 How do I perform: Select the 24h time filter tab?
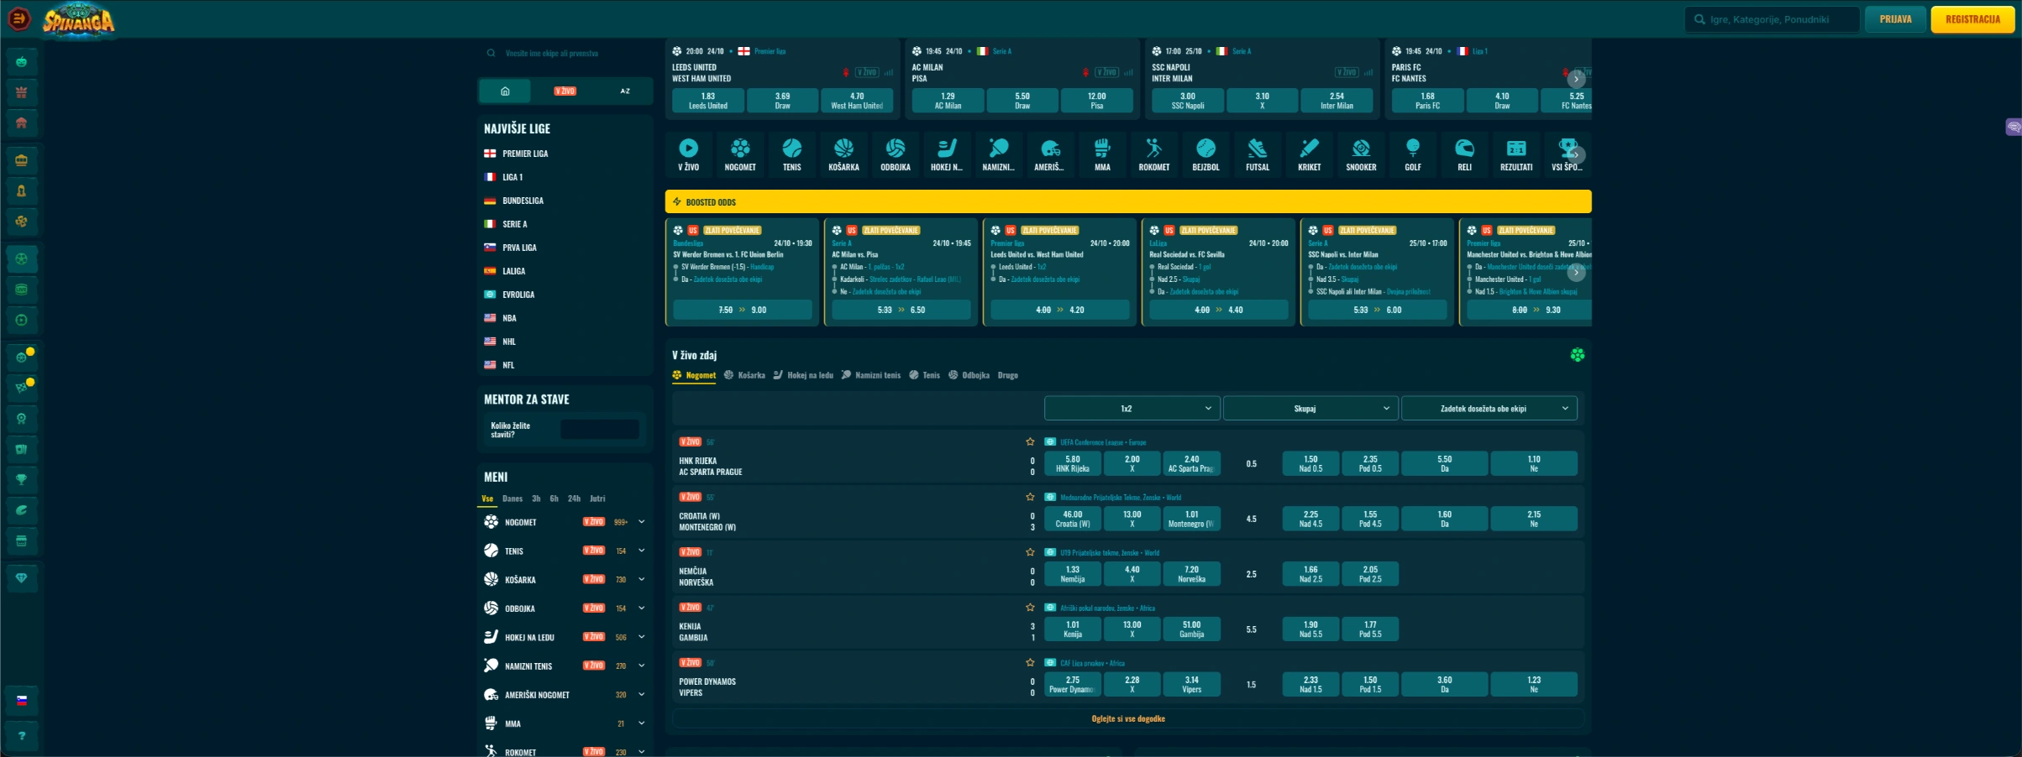pos(574,499)
